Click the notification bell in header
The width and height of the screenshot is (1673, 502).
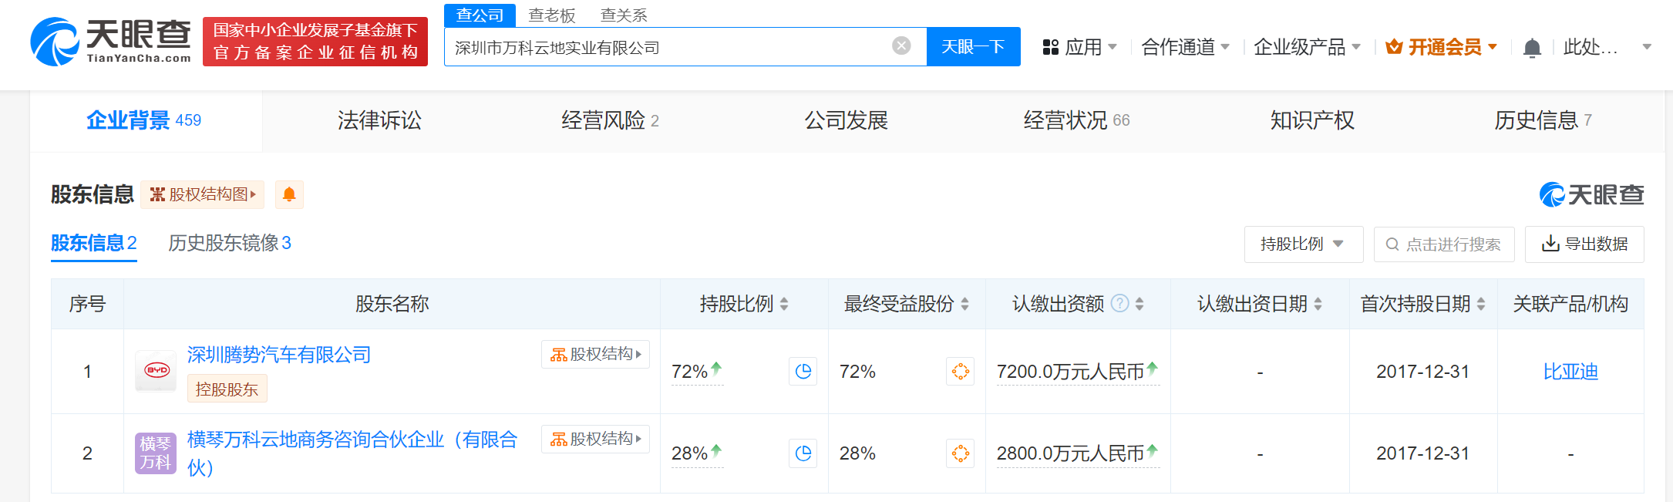click(1532, 48)
